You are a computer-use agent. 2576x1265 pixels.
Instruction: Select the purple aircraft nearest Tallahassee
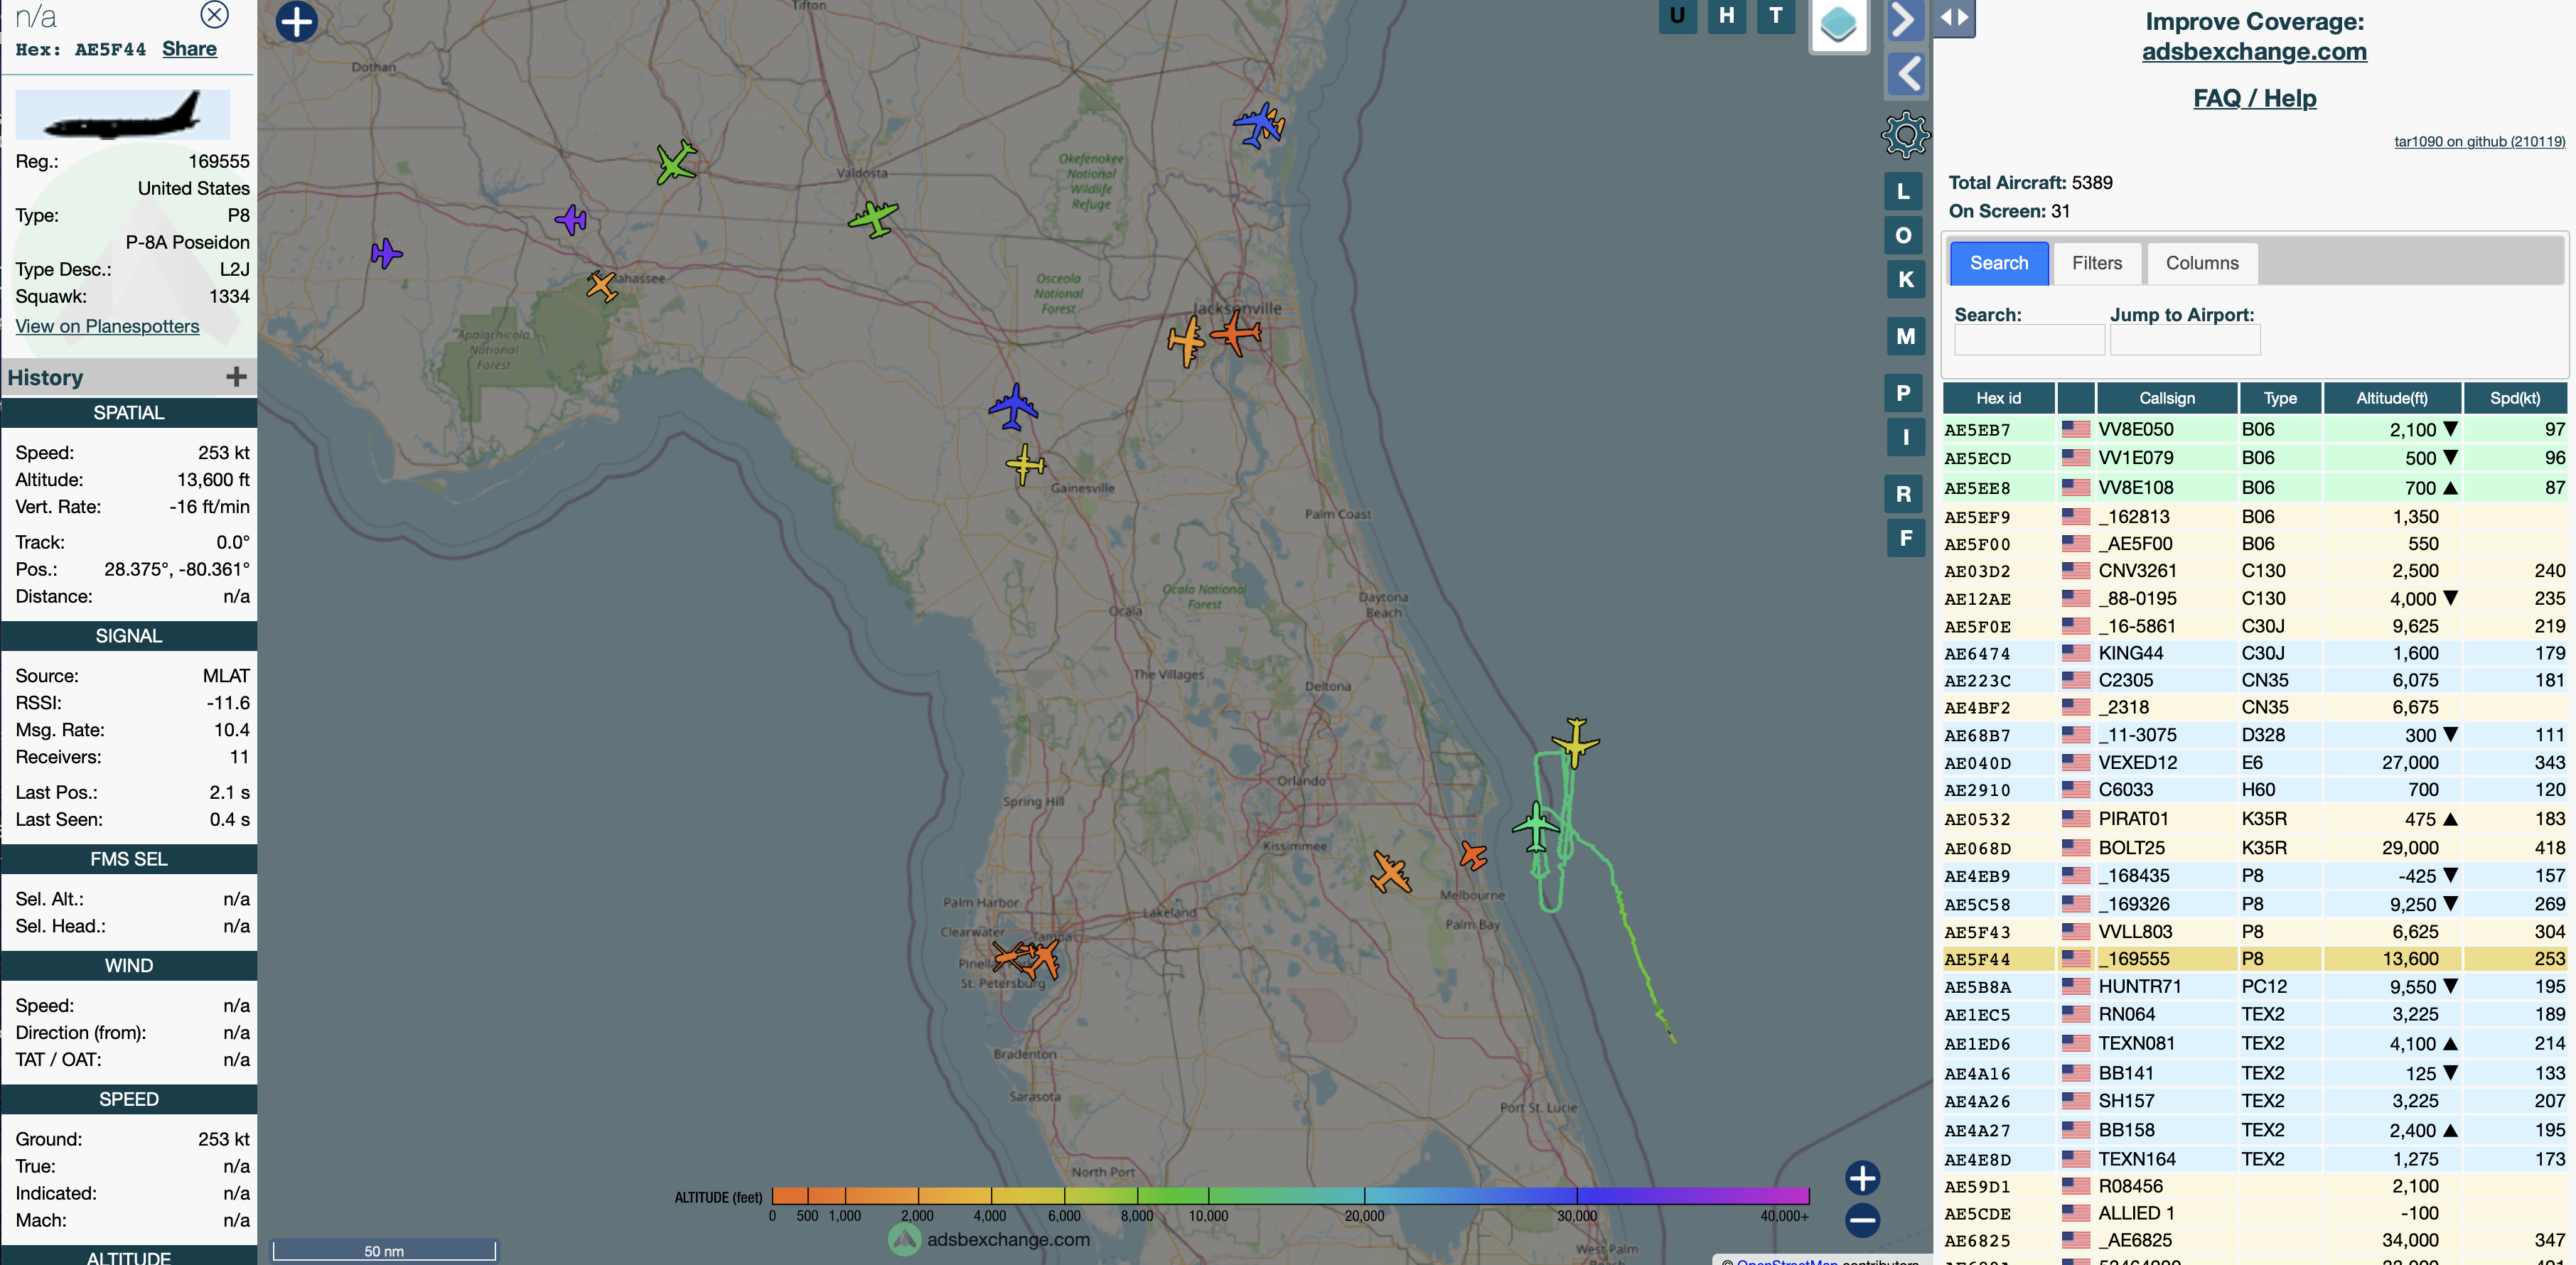[571, 219]
